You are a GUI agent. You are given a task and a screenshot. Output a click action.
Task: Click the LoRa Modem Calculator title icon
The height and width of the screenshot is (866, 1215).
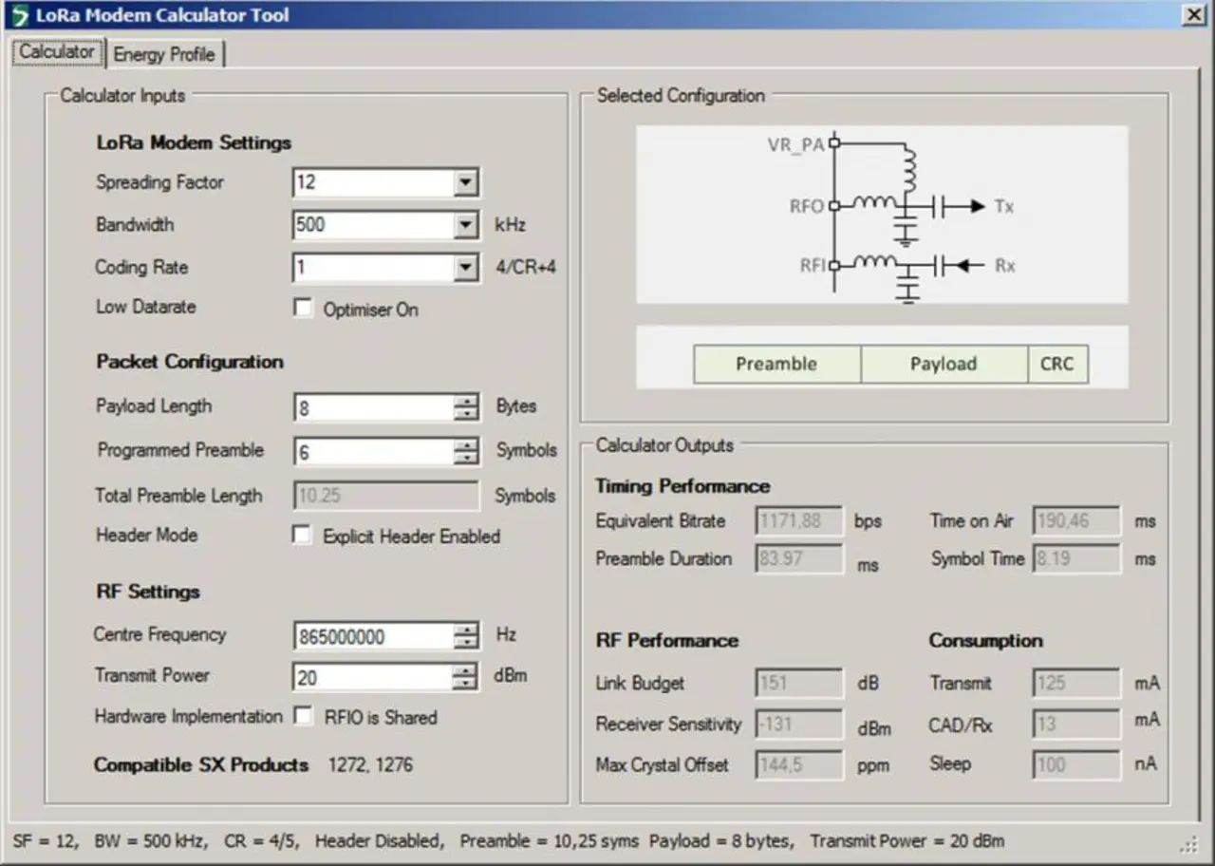pos(19,16)
